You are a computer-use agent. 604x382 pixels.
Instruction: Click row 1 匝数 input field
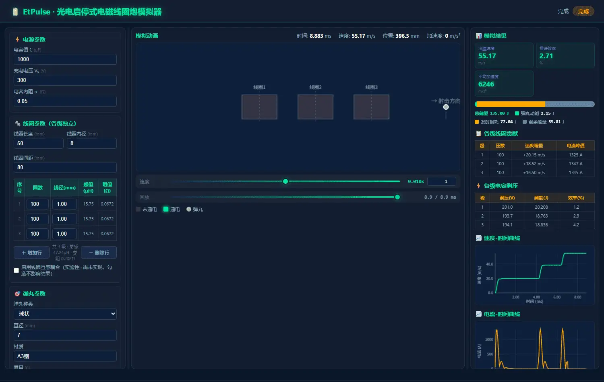(x=38, y=204)
